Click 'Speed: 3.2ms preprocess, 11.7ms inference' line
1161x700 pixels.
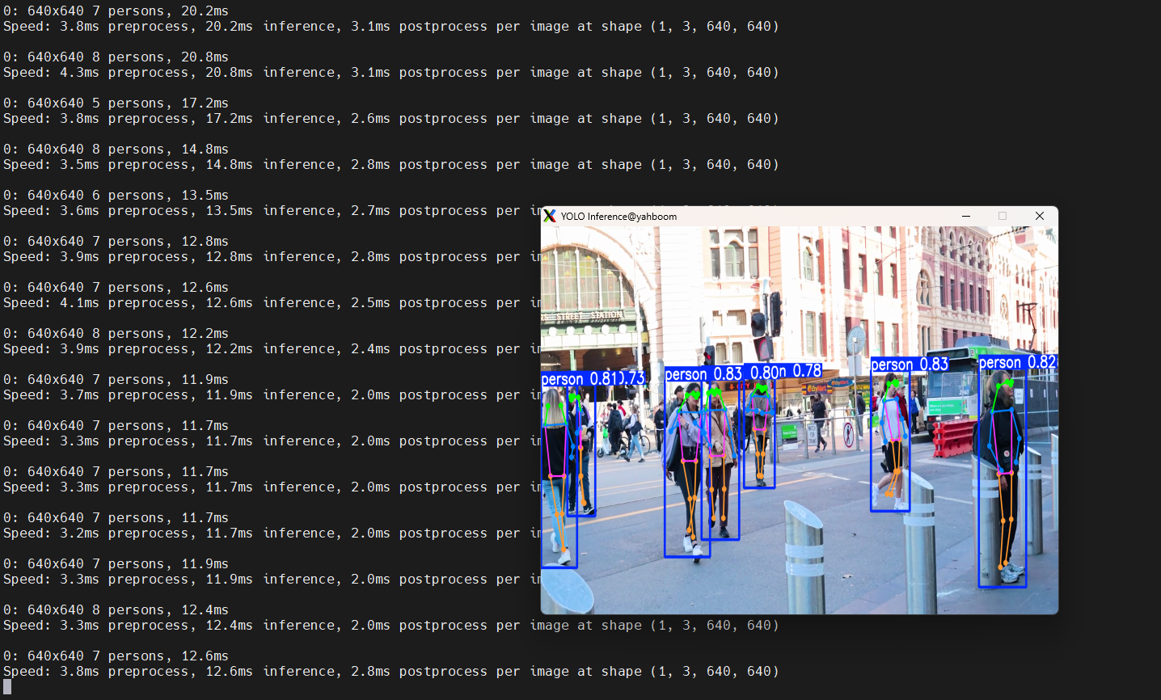coord(272,533)
